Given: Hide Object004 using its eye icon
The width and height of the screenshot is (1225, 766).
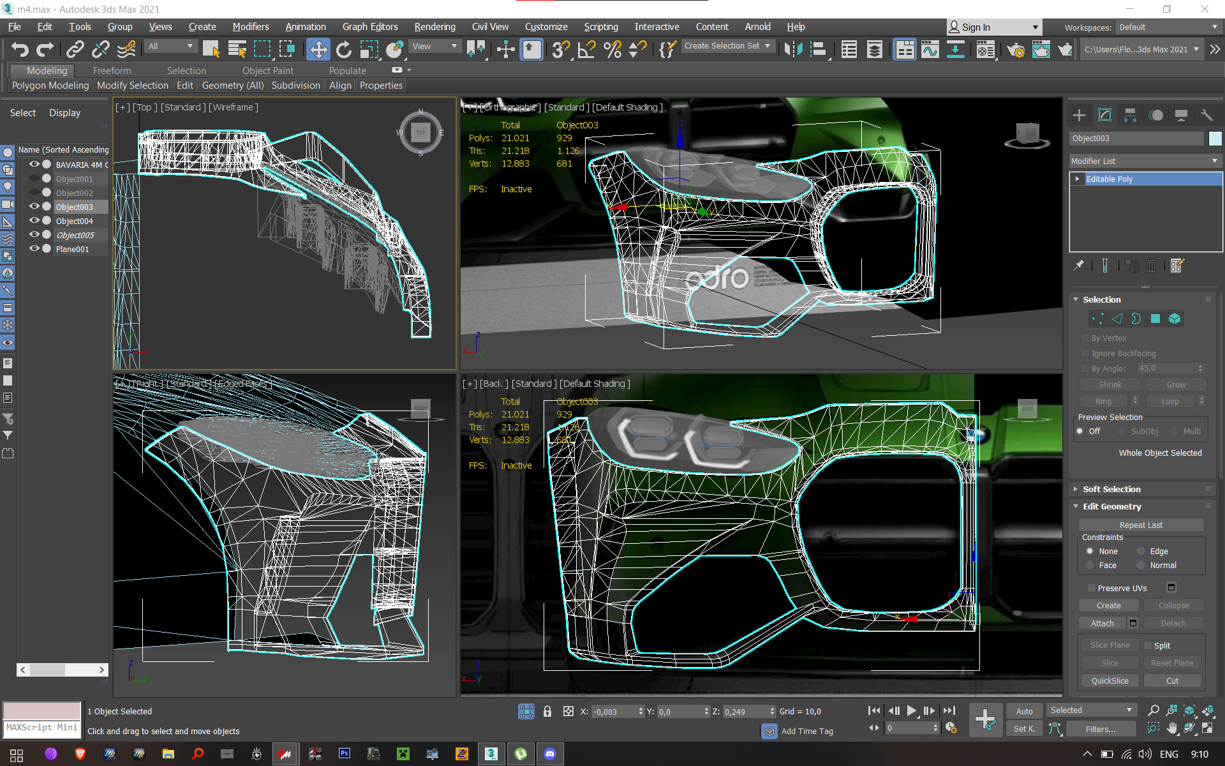Looking at the screenshot, I should 34,221.
